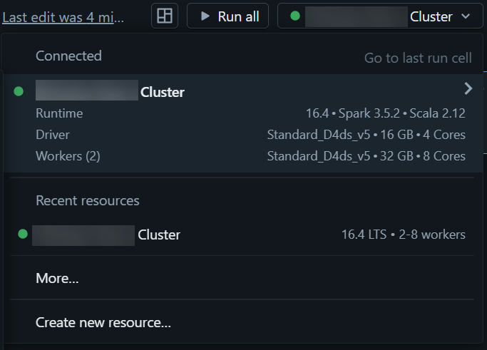Click the play triangle icon beside Run all
Viewport: 487px width, 350px height.
point(205,16)
